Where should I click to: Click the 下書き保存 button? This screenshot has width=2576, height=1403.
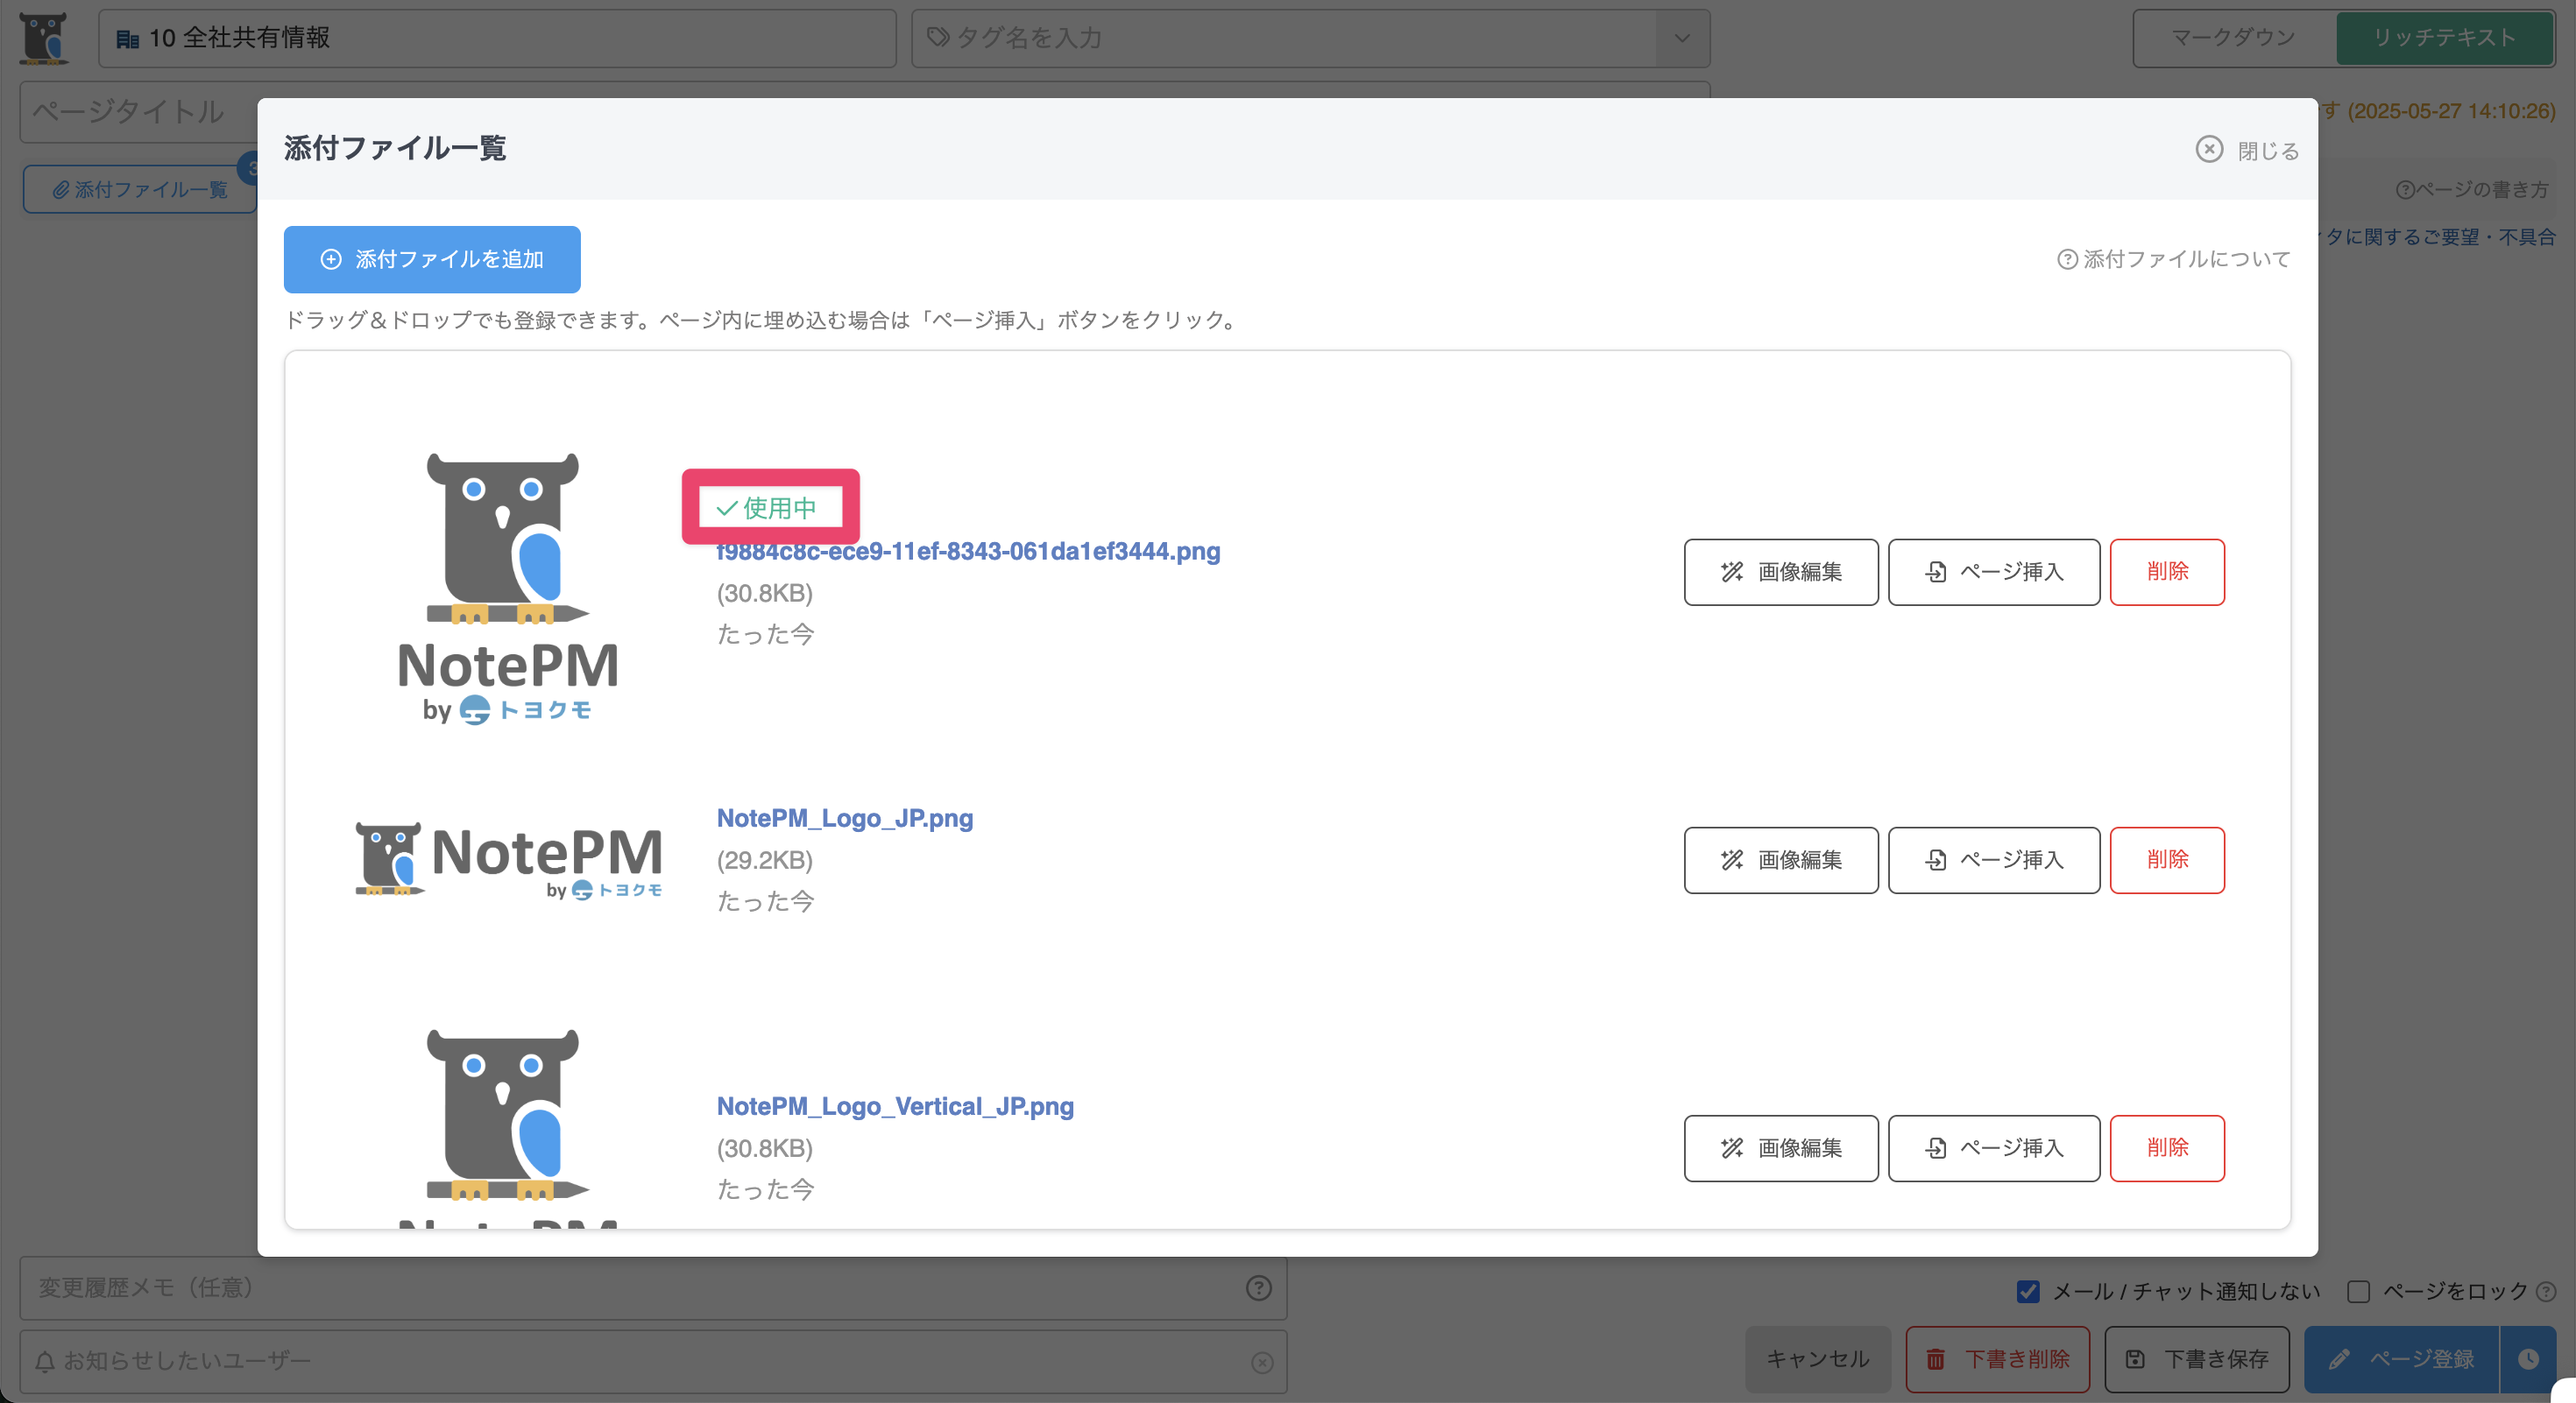[x=2196, y=1359]
